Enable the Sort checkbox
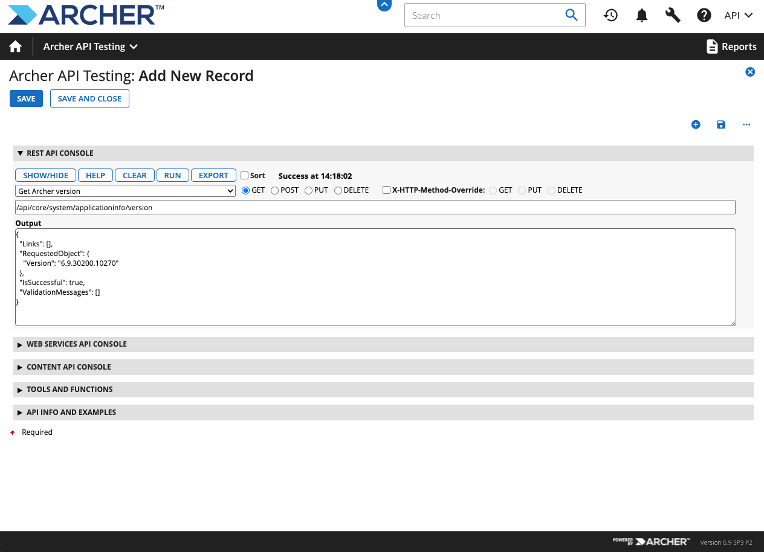 pyautogui.click(x=244, y=175)
